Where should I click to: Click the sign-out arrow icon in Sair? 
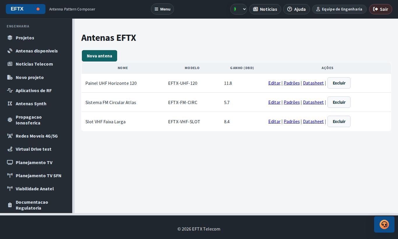coord(376,9)
